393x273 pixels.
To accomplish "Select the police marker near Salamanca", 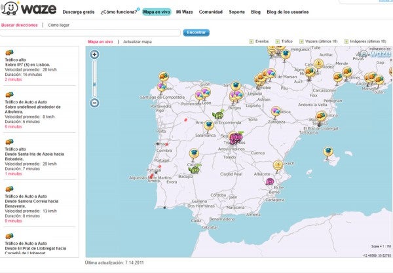I will [208, 125].
